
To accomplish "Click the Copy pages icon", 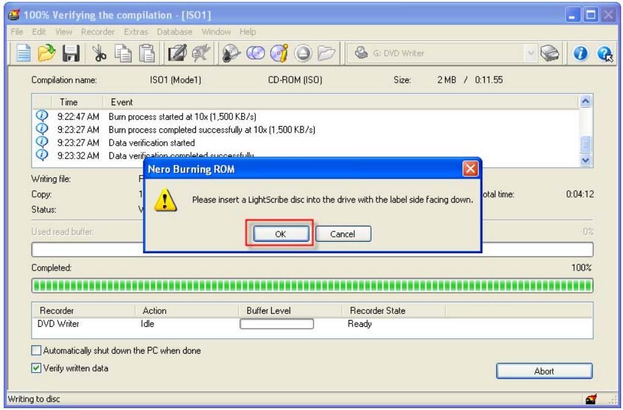I will pos(123,53).
